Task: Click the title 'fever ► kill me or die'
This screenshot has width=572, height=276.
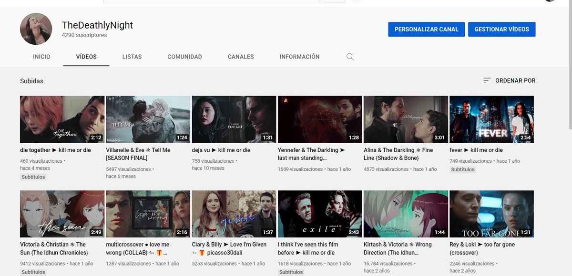Action: pyautogui.click(x=476, y=150)
